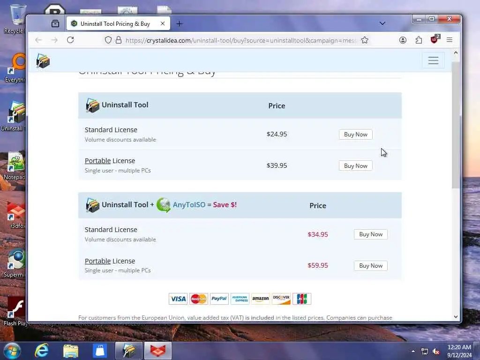Screen dimensions: 480x360
Task: Open the muted volume tray icon
Action: tap(436, 352)
